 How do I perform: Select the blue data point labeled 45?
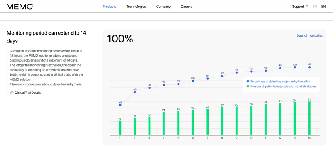point(120,105)
